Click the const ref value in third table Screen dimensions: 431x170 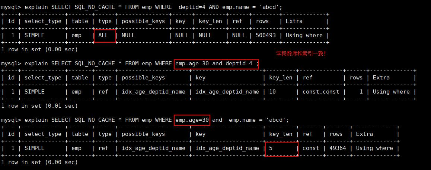pyautogui.click(x=311, y=148)
